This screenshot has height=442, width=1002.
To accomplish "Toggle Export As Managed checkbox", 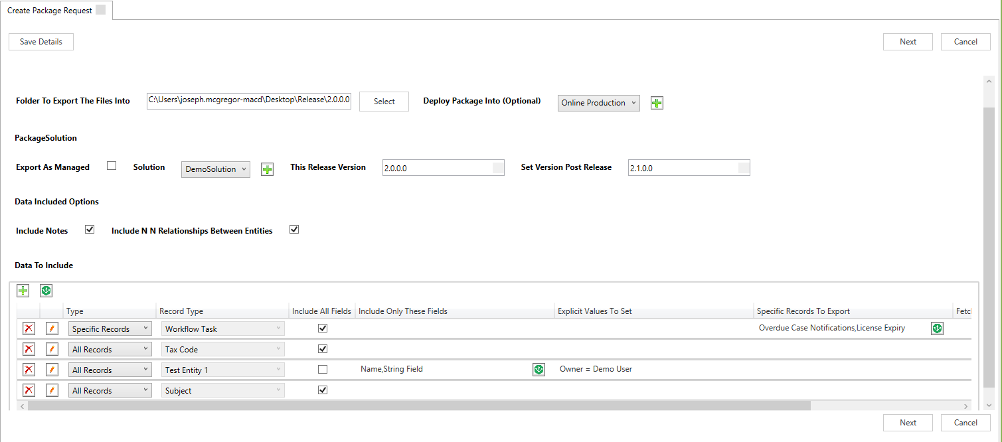I will coord(112,166).
